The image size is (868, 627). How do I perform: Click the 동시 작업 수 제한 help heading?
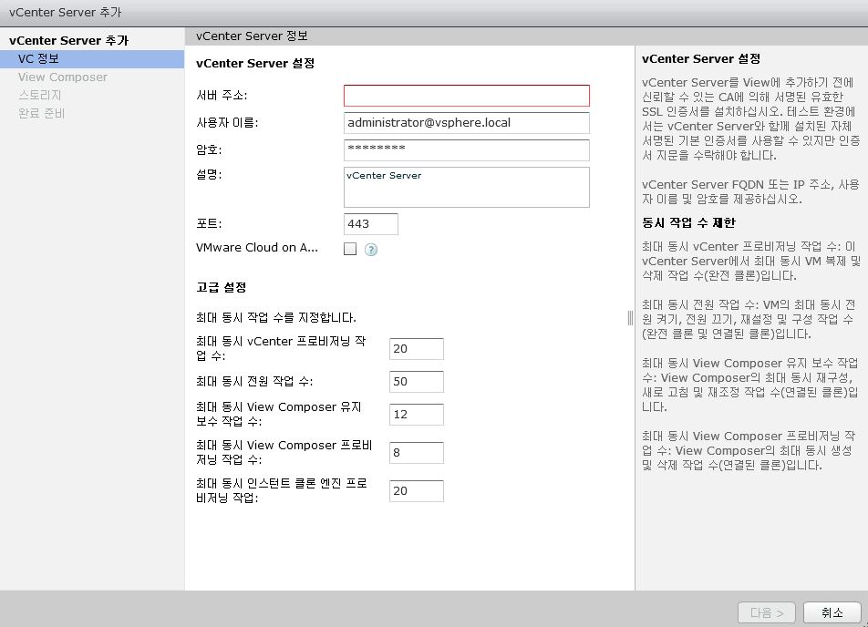tap(688, 222)
